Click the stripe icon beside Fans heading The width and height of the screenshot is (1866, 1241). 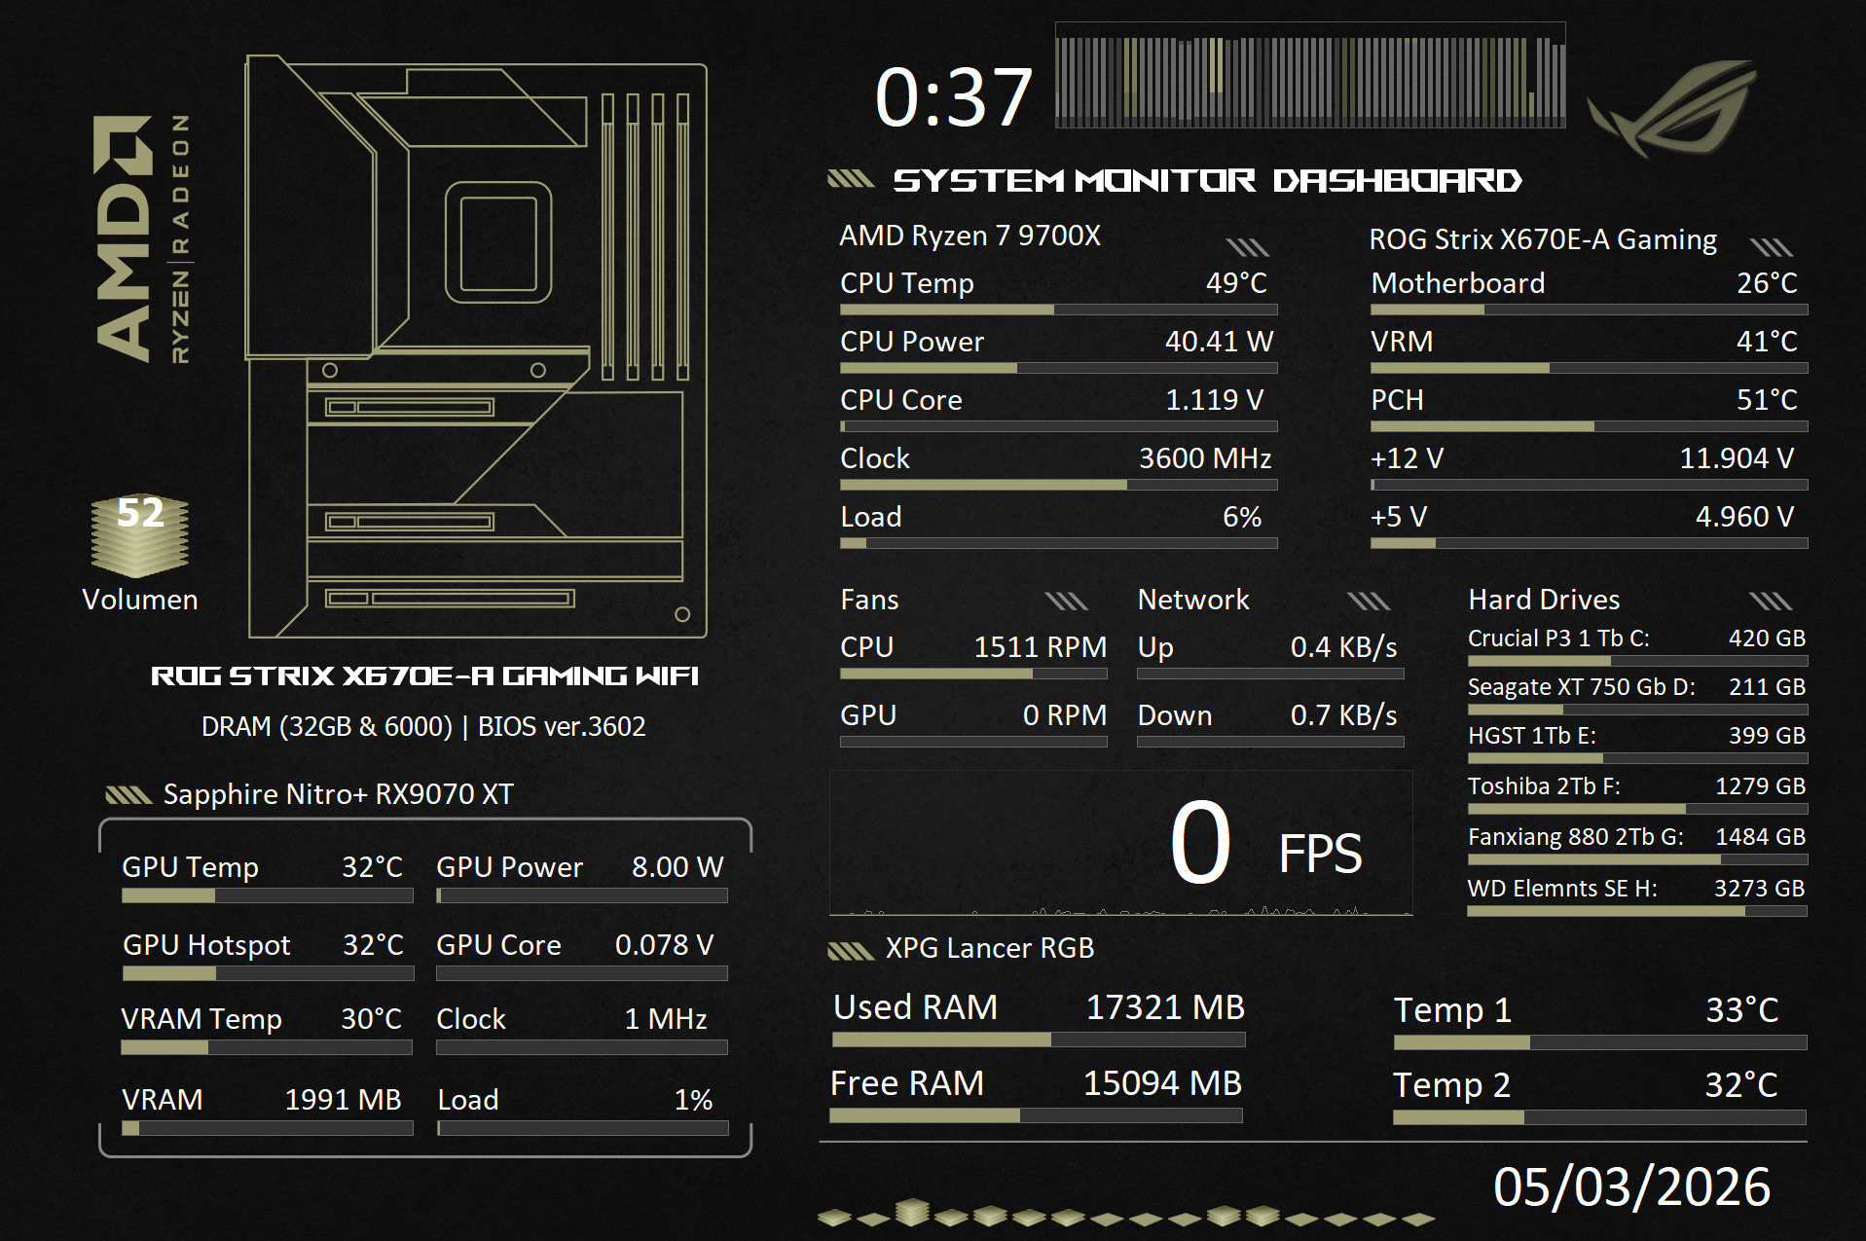[x=1066, y=601]
